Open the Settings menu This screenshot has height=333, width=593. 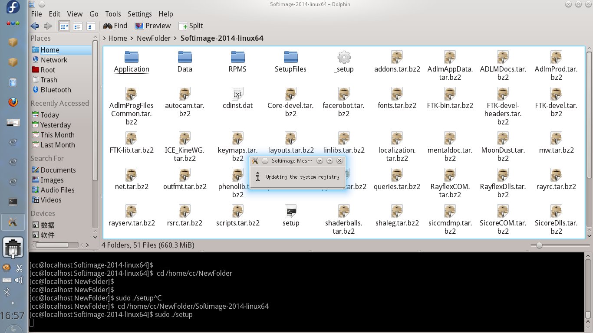coord(139,14)
